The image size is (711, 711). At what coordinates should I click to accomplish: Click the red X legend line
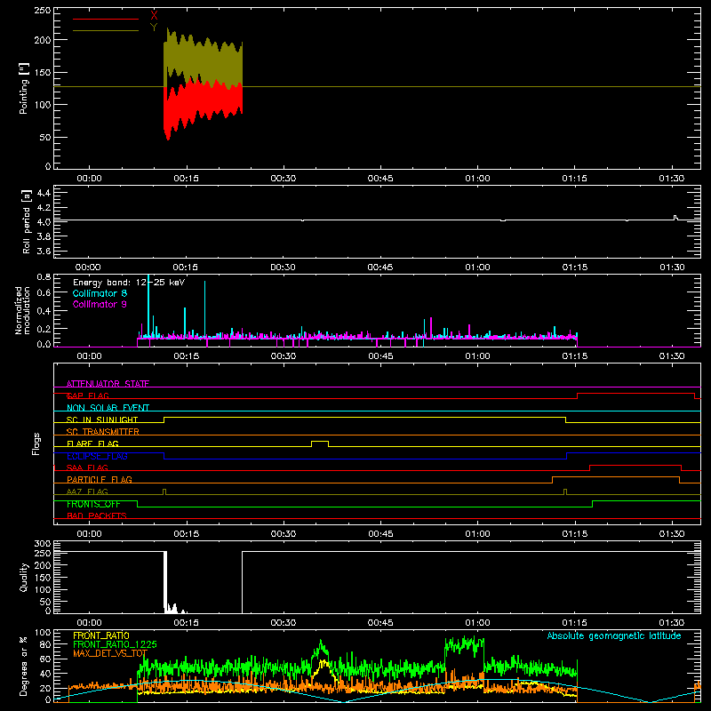(x=106, y=19)
